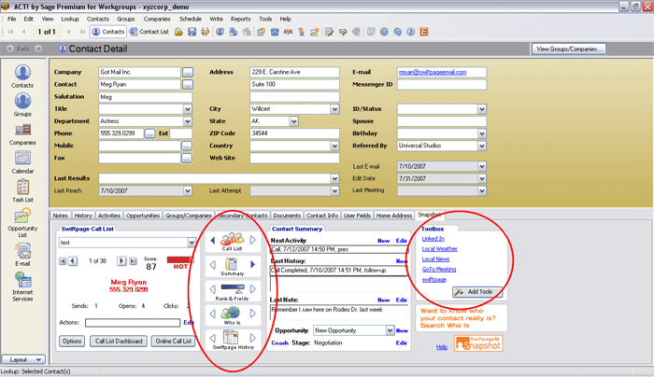Expand the ID/Status dropdown
This screenshot has height=377, width=654.
click(x=482, y=109)
